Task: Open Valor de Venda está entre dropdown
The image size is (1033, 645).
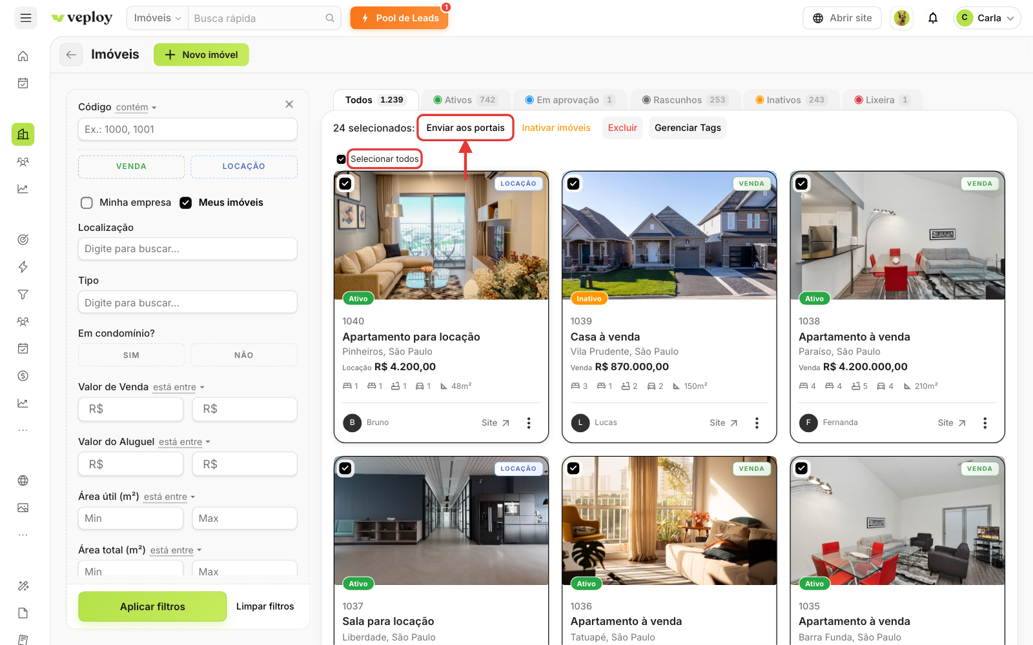Action: click(179, 387)
